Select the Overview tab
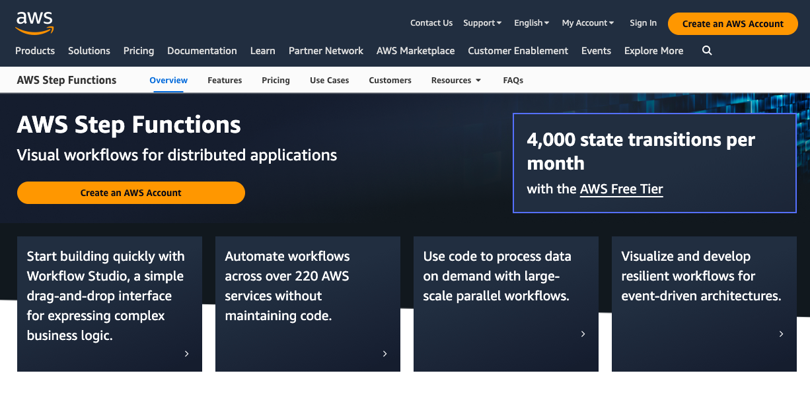 (168, 81)
